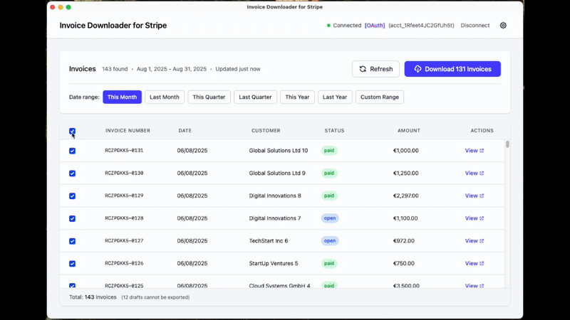
Task: Click external-link icon for invoice 0130
Action: point(482,173)
